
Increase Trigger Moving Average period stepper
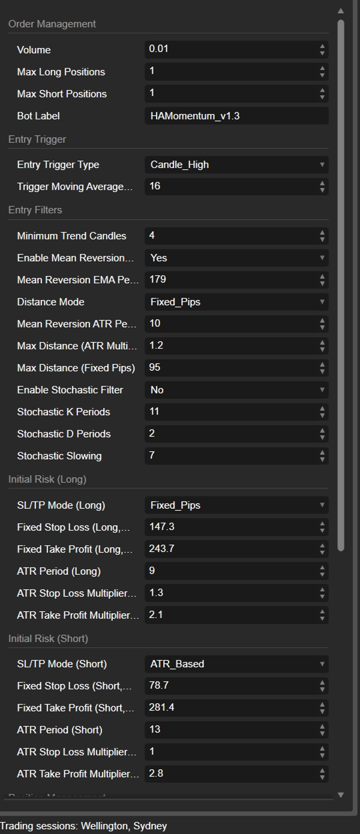point(322,183)
